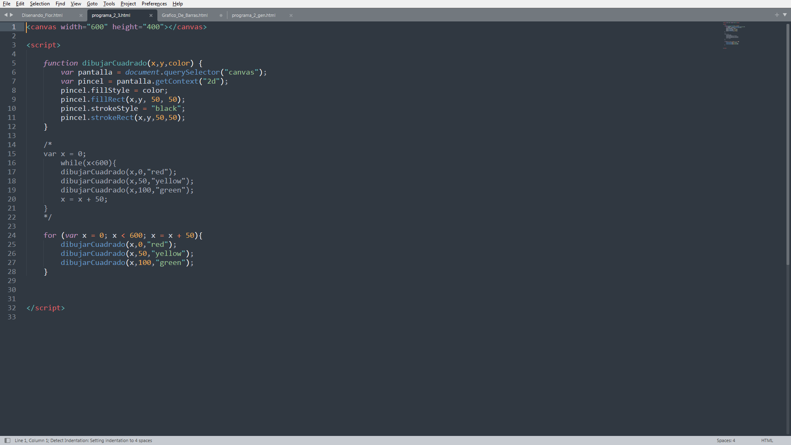Click getContext on line 7
Image resolution: width=791 pixels, height=445 pixels.
177,81
